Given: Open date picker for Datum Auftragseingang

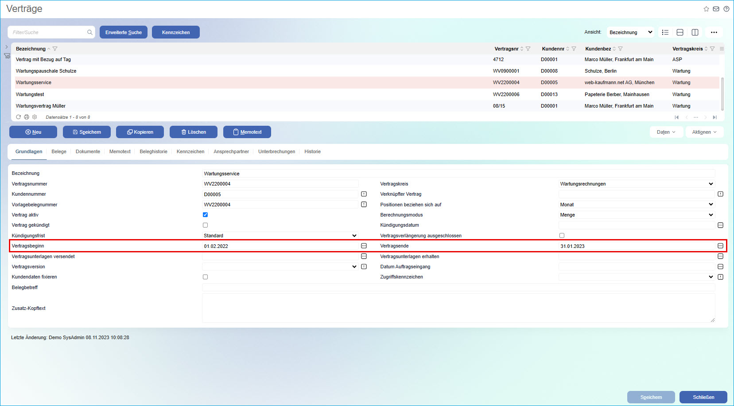Looking at the screenshot, I should point(720,267).
